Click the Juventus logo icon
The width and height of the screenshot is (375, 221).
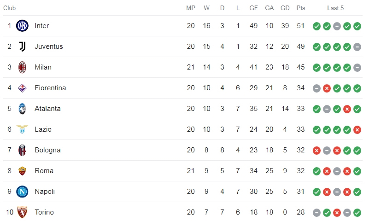22,47
